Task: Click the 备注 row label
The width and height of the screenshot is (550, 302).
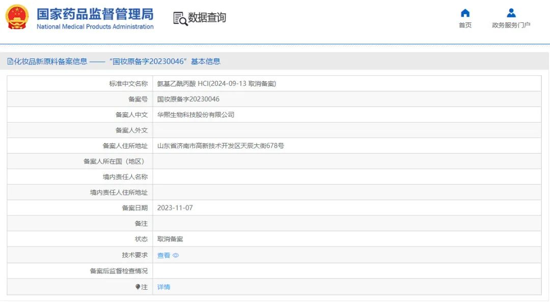Action: pyautogui.click(x=142, y=224)
